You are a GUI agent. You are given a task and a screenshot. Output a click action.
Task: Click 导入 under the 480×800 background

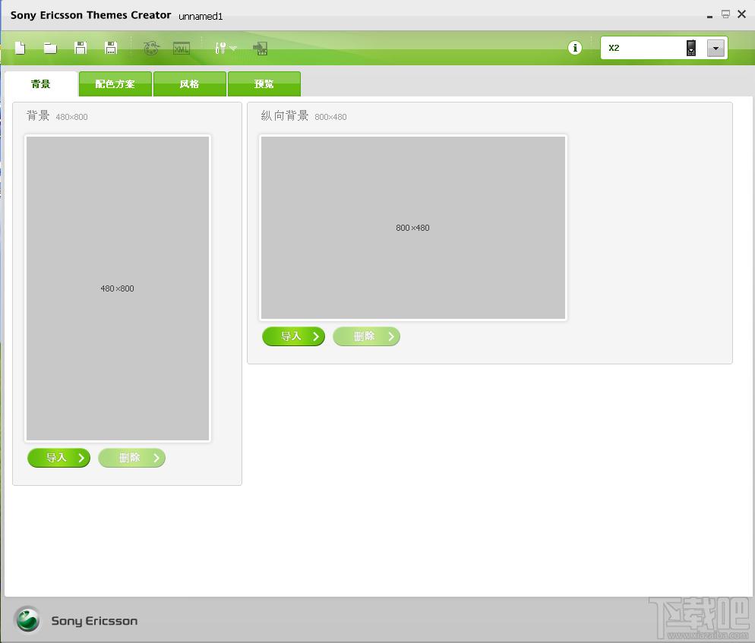(58, 458)
